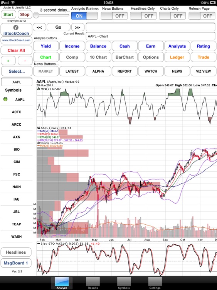The height and width of the screenshot is (290, 217).
Task: Select the green AAPL indicator dot
Action: click(x=5, y=99)
